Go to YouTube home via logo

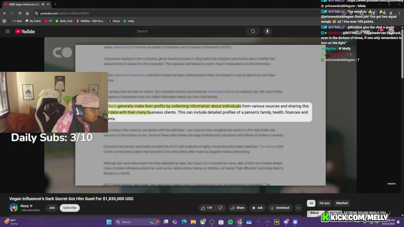click(25, 31)
